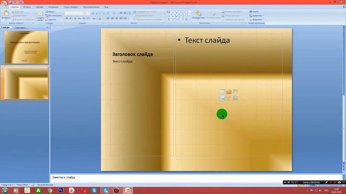The image size is (346, 194).
Task: Open the Clipboard group dialog launcher
Action: (x=34, y=23)
